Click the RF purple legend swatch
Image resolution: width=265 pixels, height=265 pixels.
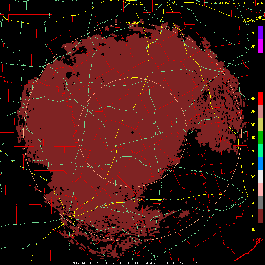point(260,33)
